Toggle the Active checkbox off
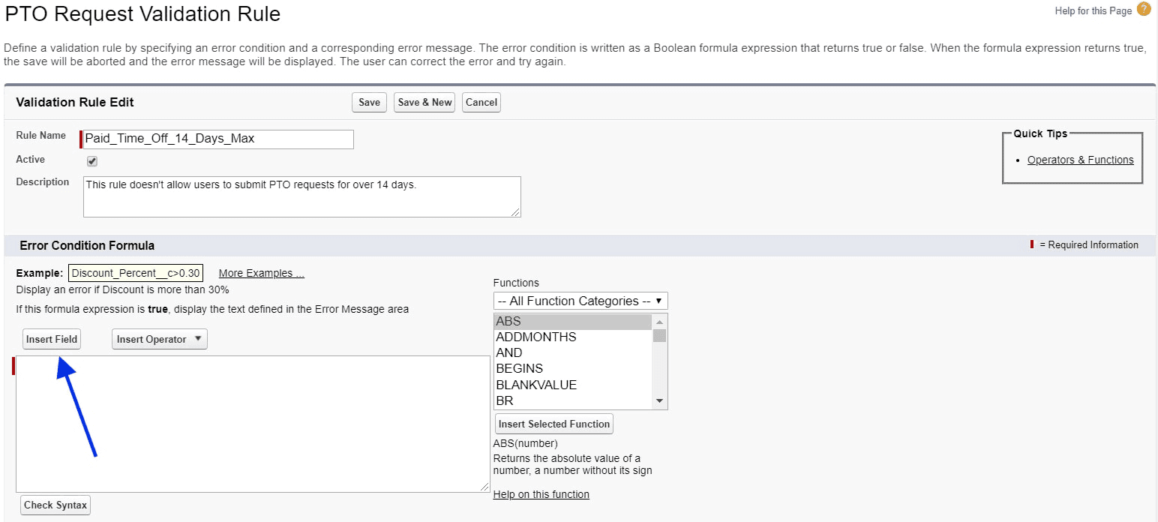Image resolution: width=1158 pixels, height=522 pixels. [x=91, y=160]
